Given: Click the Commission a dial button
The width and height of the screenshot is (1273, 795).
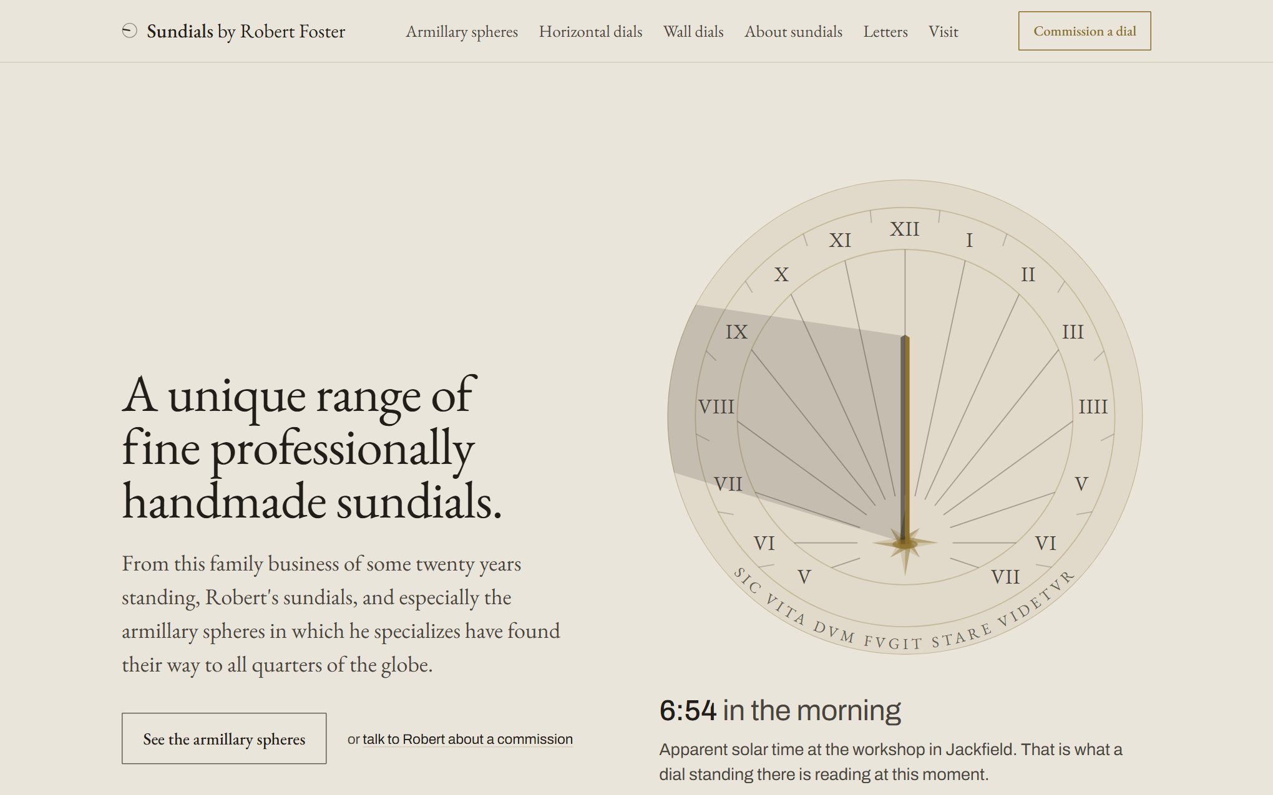Looking at the screenshot, I should point(1085,31).
